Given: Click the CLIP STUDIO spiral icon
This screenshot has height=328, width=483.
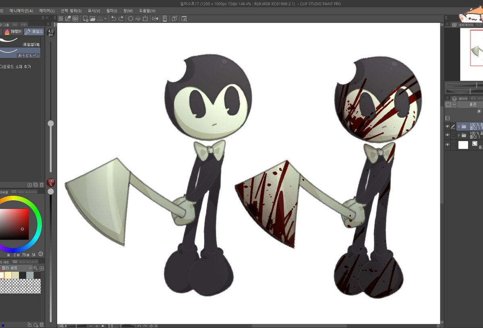Looking at the screenshot, I should [75, 19].
